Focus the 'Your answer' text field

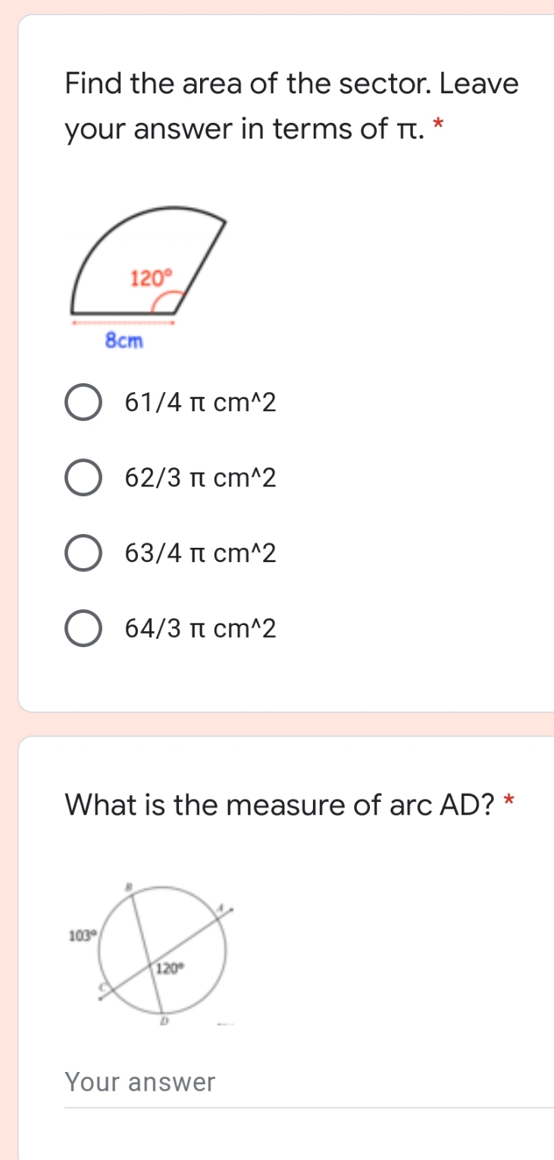(x=309, y=1083)
